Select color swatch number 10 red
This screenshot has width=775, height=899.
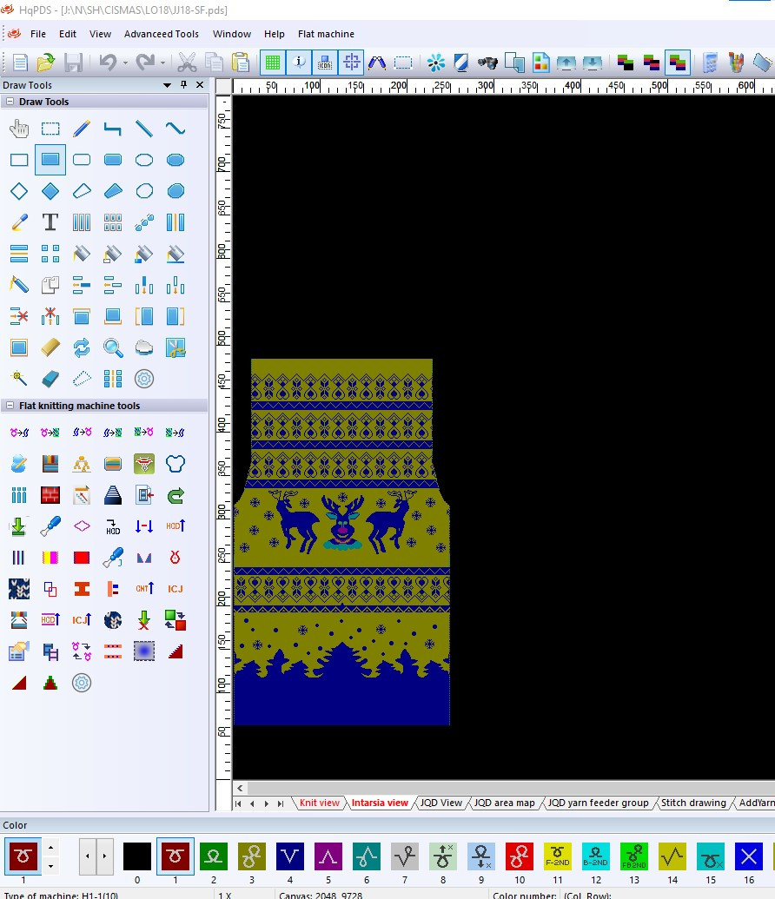(520, 856)
